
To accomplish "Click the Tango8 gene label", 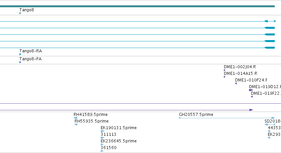I will pos(26,10).
